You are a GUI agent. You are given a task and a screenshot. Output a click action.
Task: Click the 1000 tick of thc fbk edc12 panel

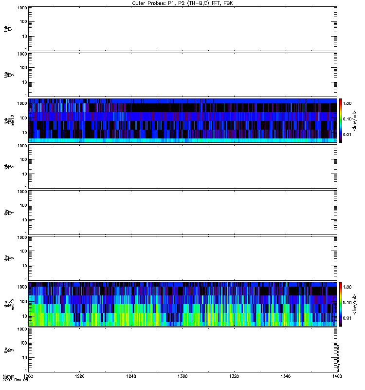point(22,287)
